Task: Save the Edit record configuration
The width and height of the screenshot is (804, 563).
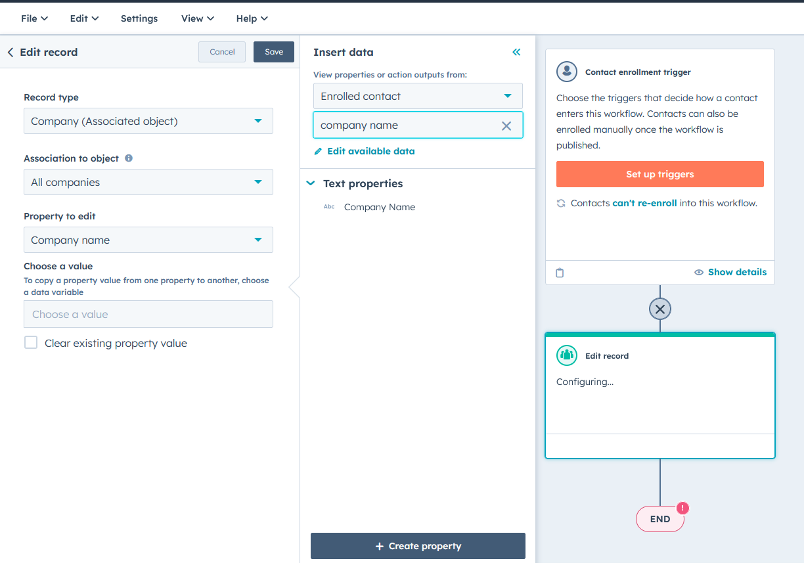Action: pyautogui.click(x=273, y=51)
